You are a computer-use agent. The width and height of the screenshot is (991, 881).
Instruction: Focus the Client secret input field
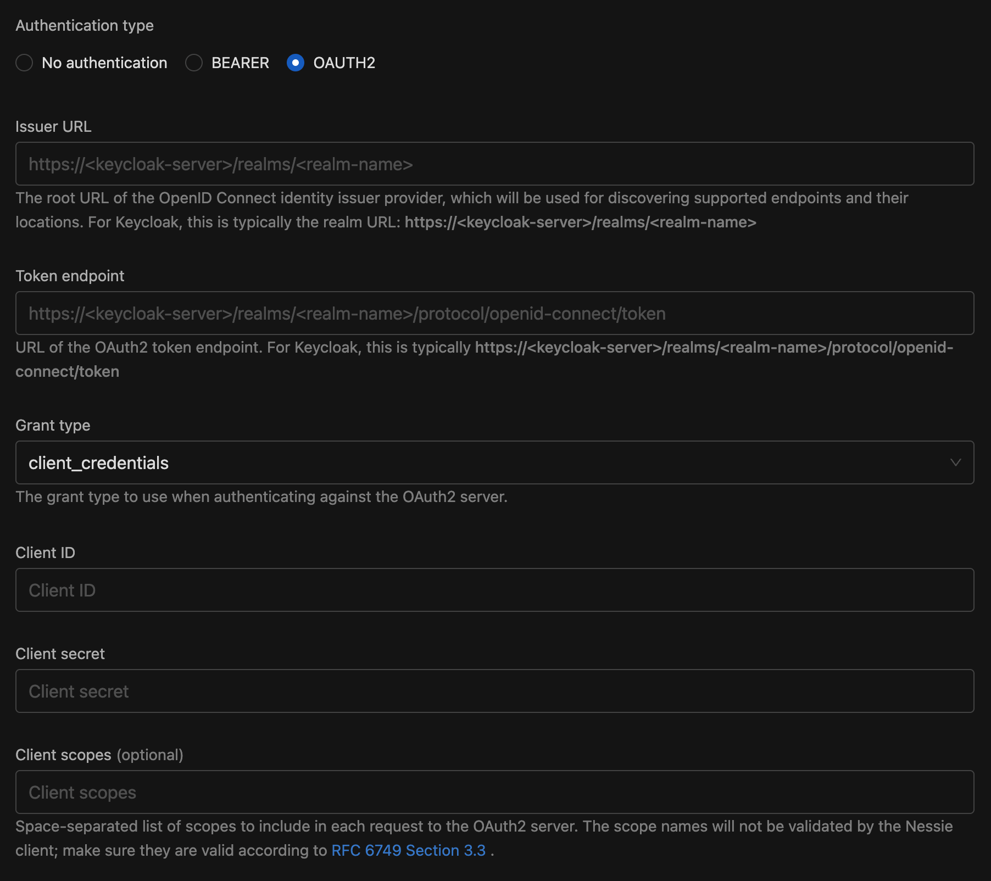click(x=494, y=691)
